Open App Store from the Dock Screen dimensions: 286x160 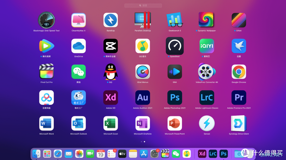click(x=144, y=154)
